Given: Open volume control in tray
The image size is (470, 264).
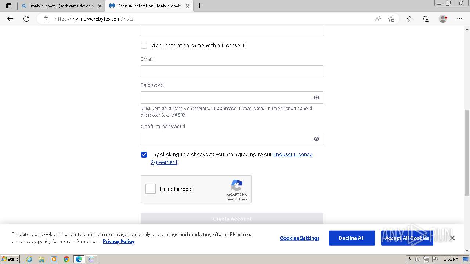Looking at the screenshot, I should tap(418, 259).
